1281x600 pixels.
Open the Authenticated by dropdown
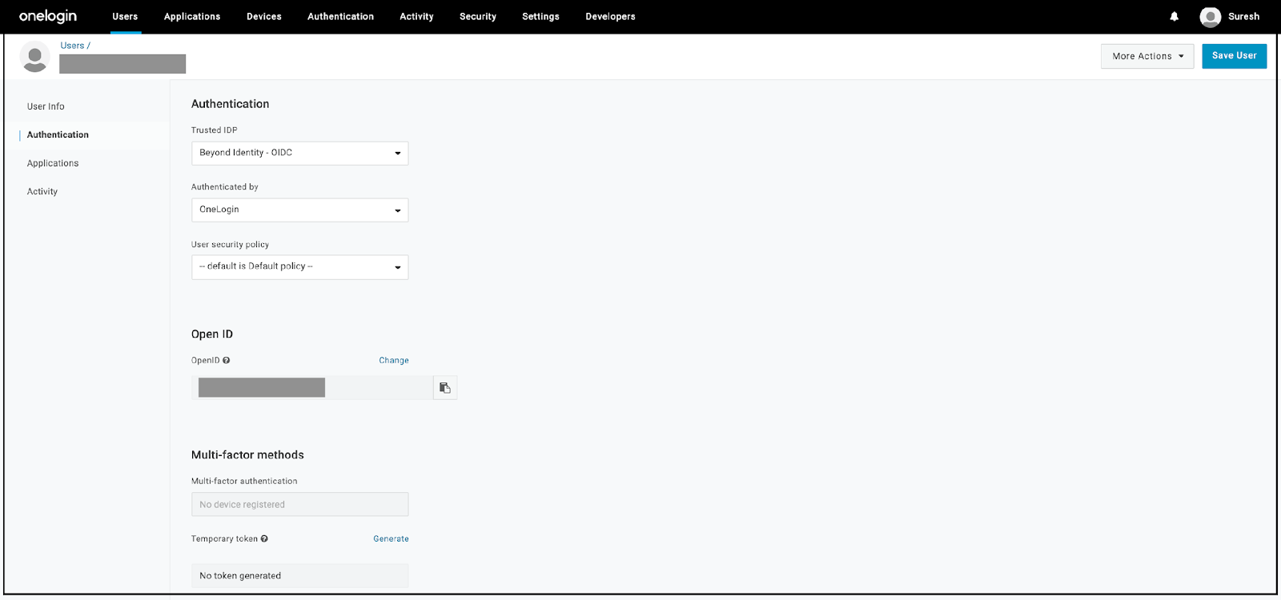(x=300, y=210)
